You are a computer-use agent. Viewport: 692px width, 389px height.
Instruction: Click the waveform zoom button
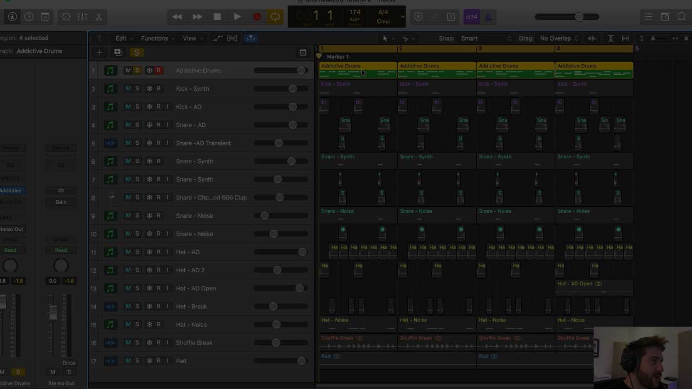coord(593,38)
